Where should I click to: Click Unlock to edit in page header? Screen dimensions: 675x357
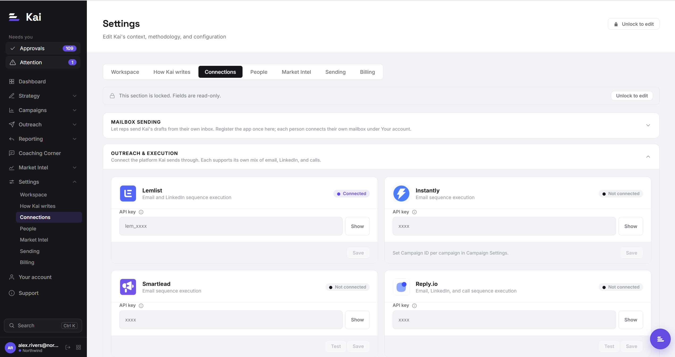pyautogui.click(x=634, y=24)
